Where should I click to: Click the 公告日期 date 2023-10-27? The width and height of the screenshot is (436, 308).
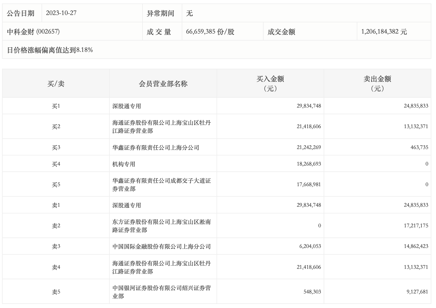point(61,13)
